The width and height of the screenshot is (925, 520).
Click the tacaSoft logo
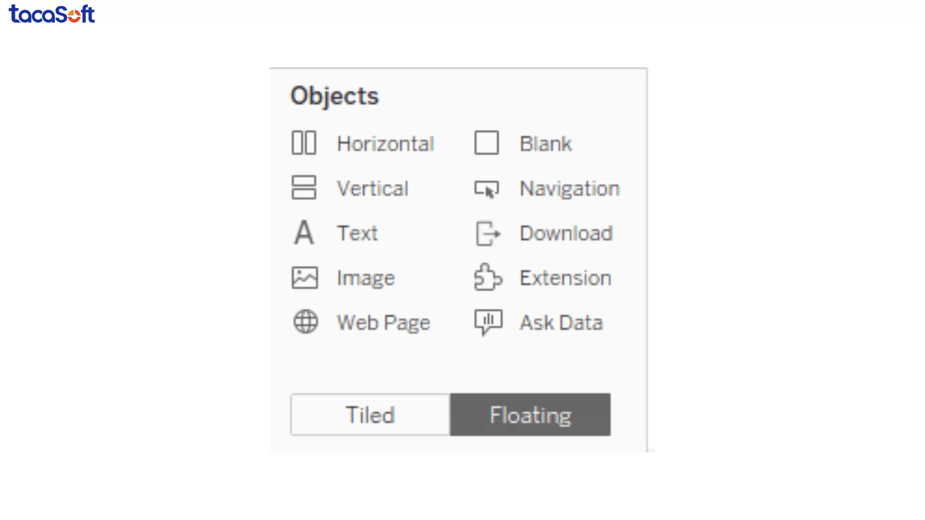(51, 14)
